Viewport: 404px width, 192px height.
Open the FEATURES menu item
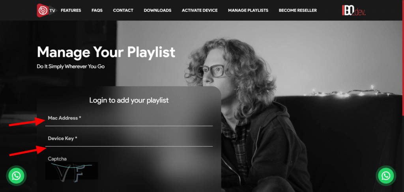(x=71, y=10)
